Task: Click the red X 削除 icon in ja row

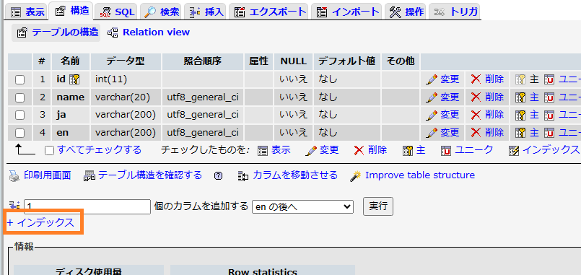Action: pos(476,115)
